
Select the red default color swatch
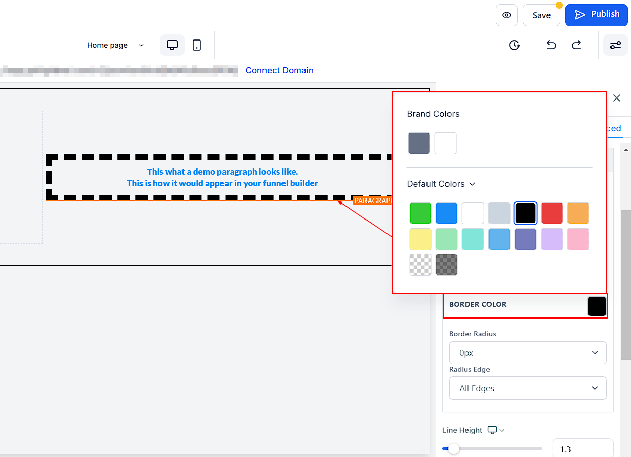pyautogui.click(x=552, y=213)
